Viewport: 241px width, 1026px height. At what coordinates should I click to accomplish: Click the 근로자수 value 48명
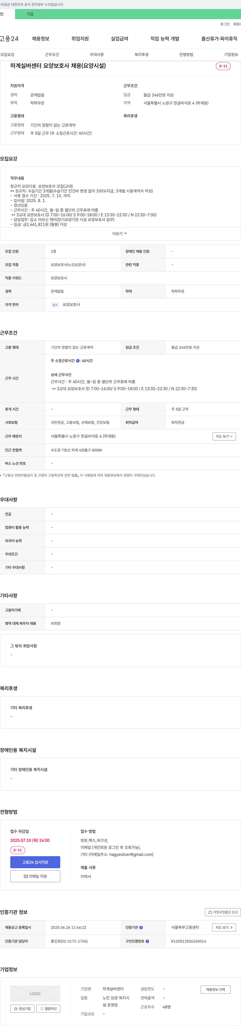coord(167,1007)
